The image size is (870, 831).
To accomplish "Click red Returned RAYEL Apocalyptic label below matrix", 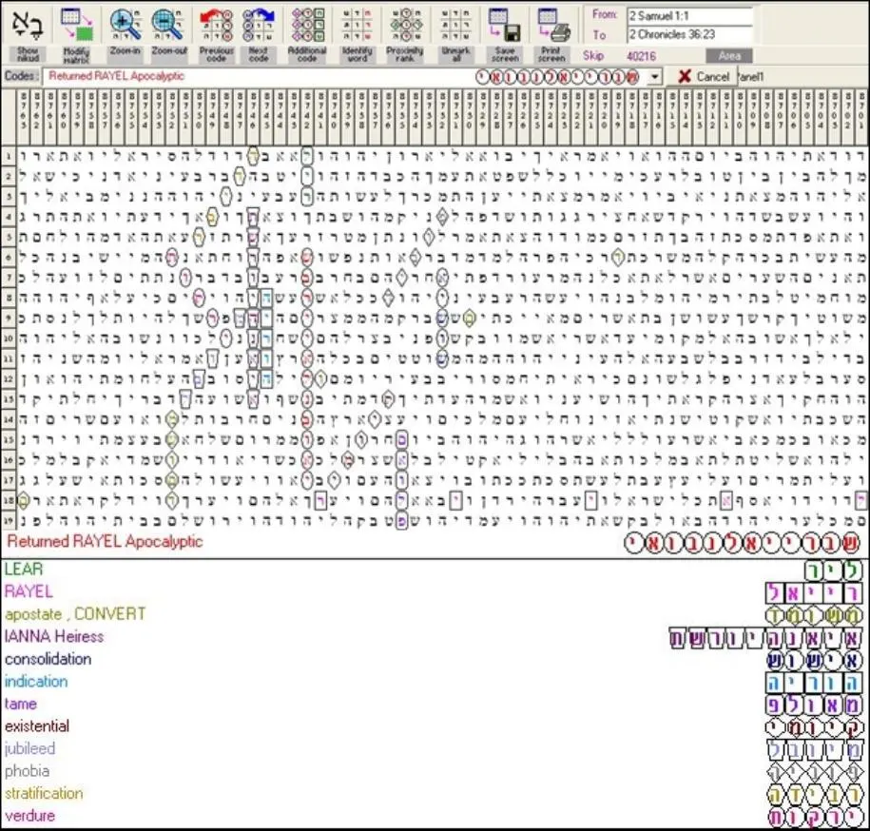I will 105,541.
